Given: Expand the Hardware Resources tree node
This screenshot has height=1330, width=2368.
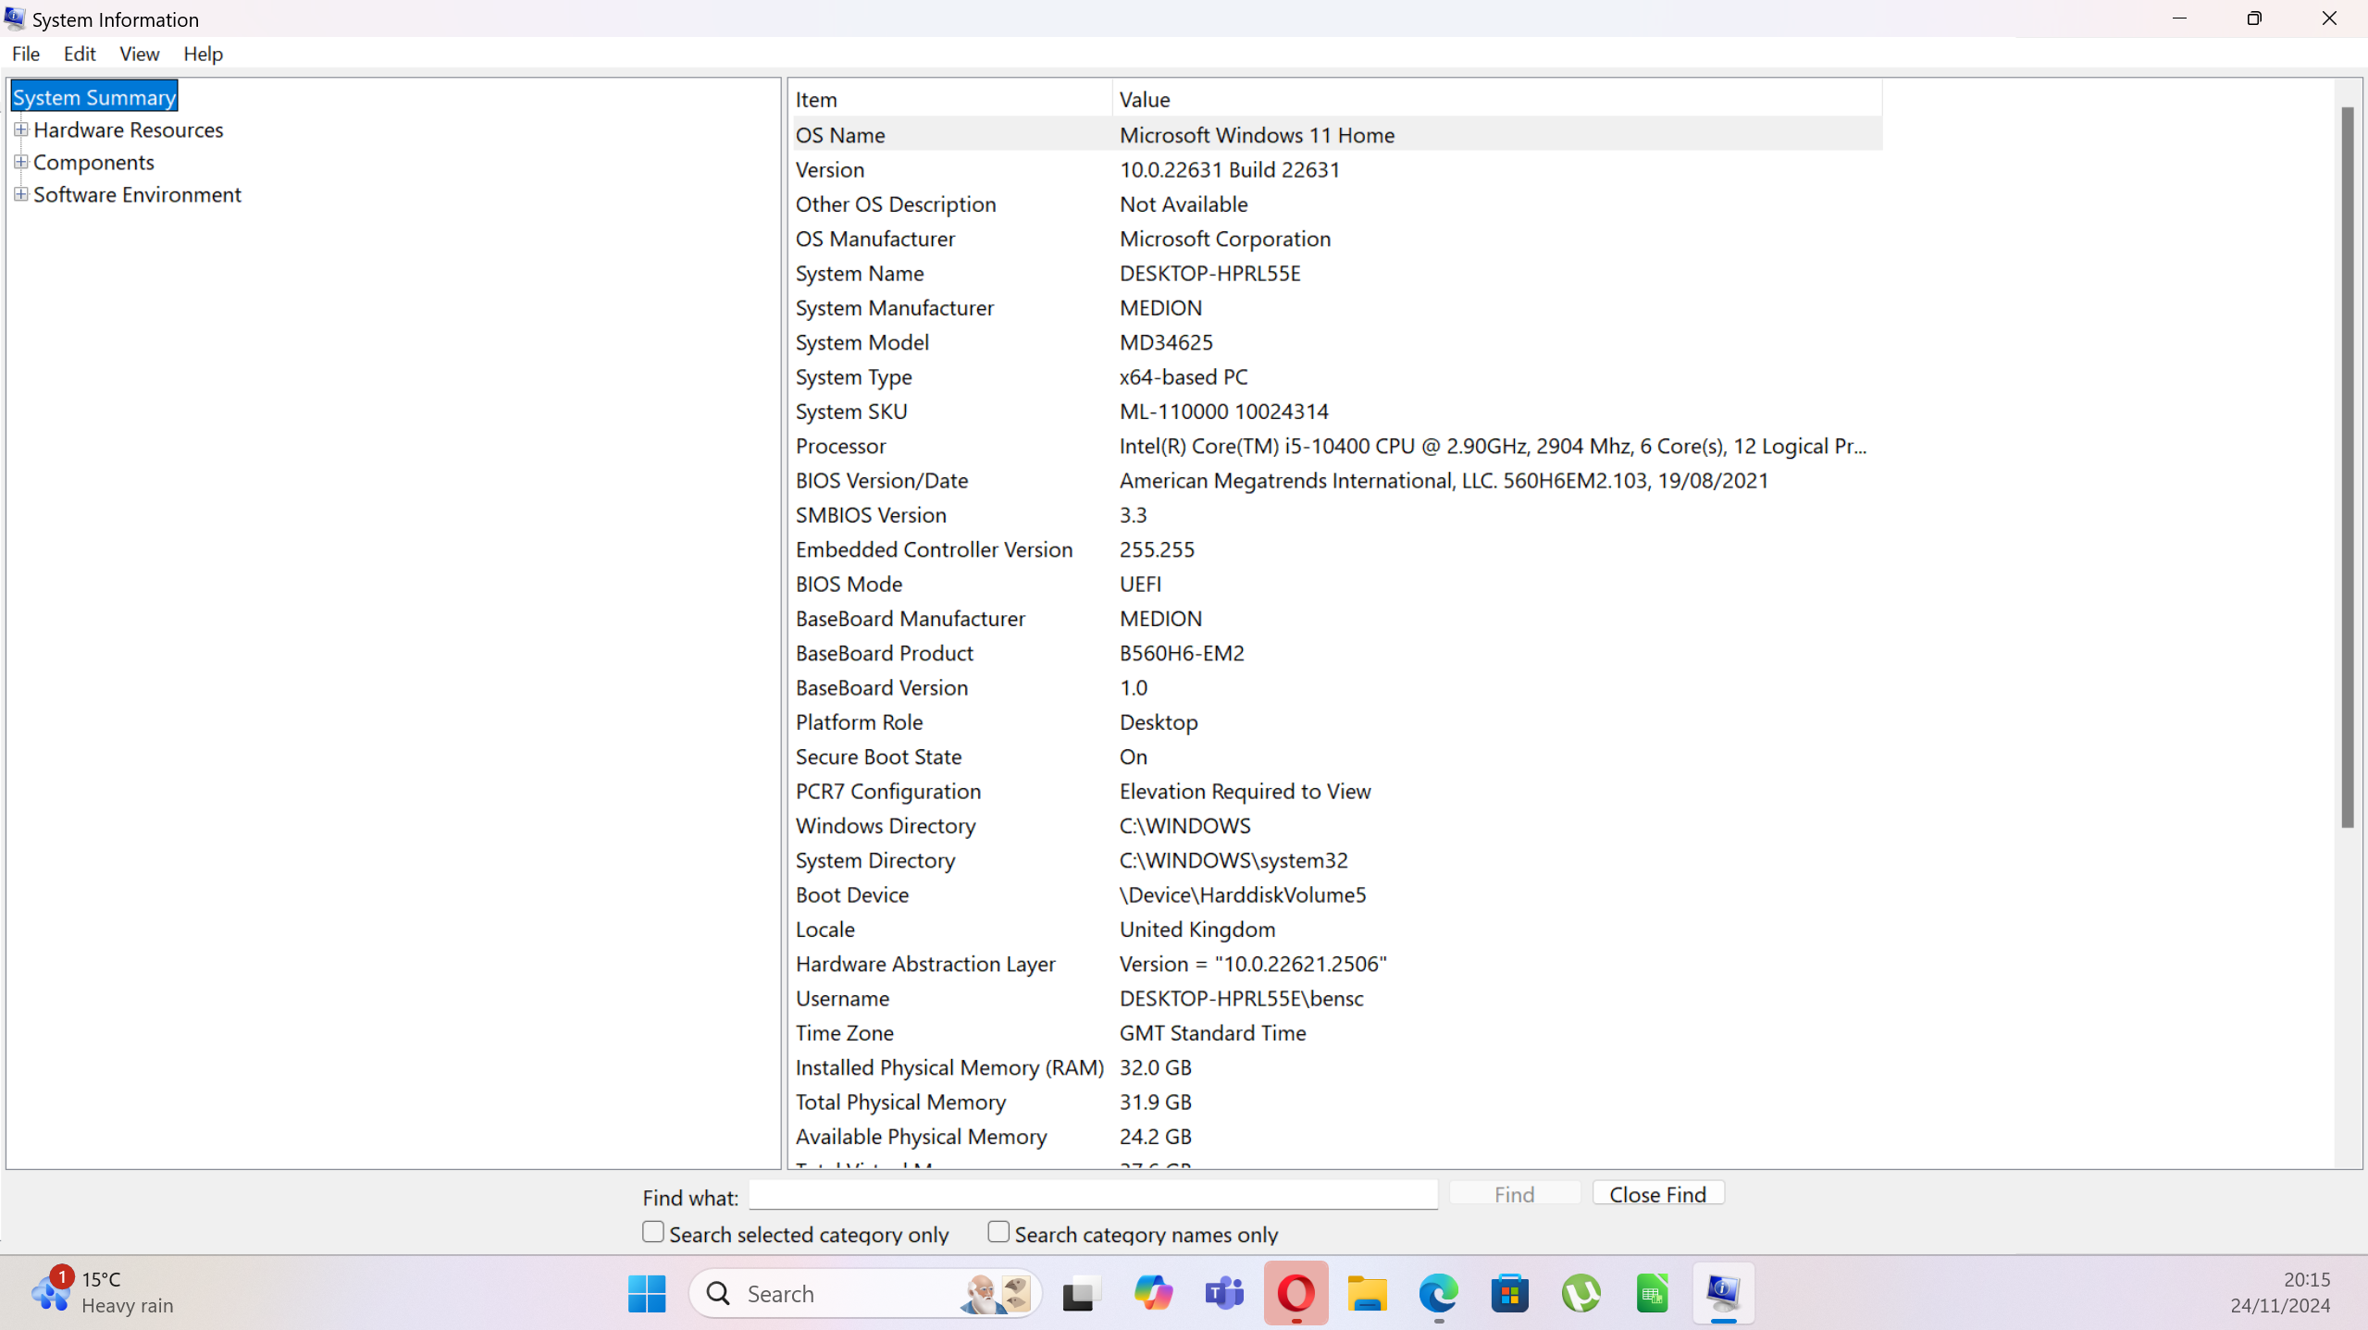Looking at the screenshot, I should 20,129.
